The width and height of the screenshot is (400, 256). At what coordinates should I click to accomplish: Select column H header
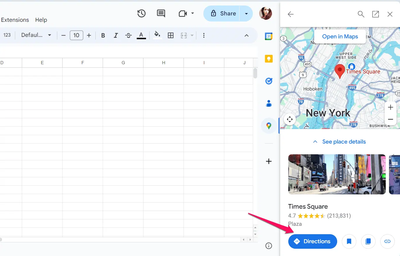pos(163,63)
